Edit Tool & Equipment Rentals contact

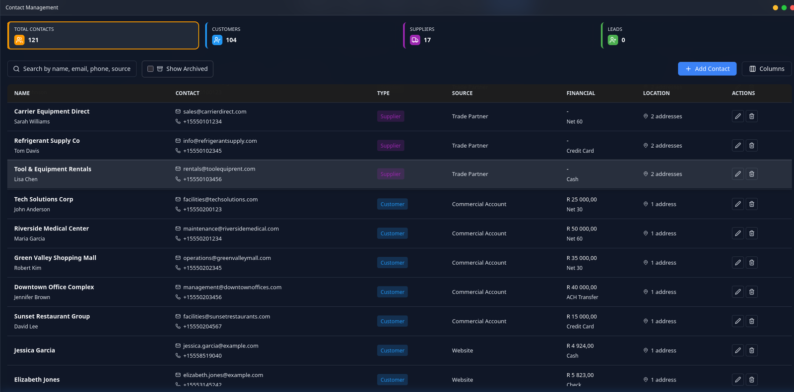point(738,174)
